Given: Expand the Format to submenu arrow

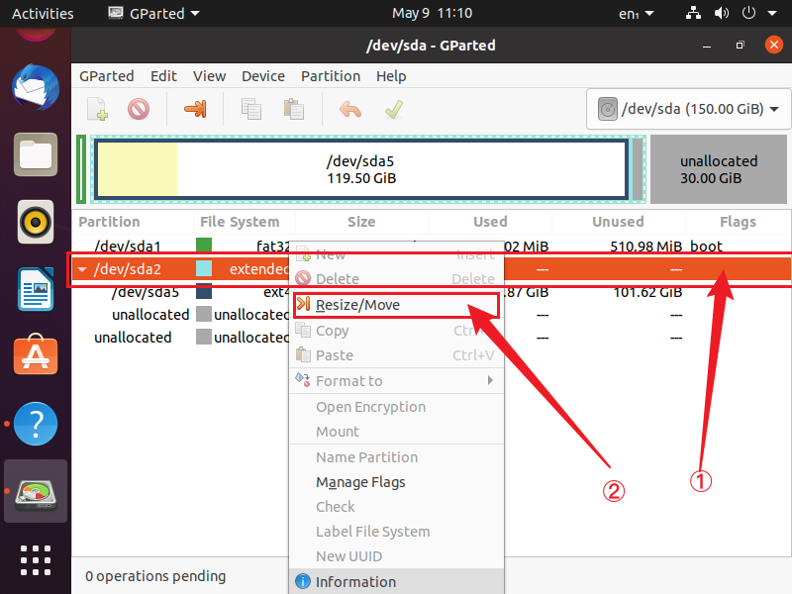Looking at the screenshot, I should pos(490,380).
